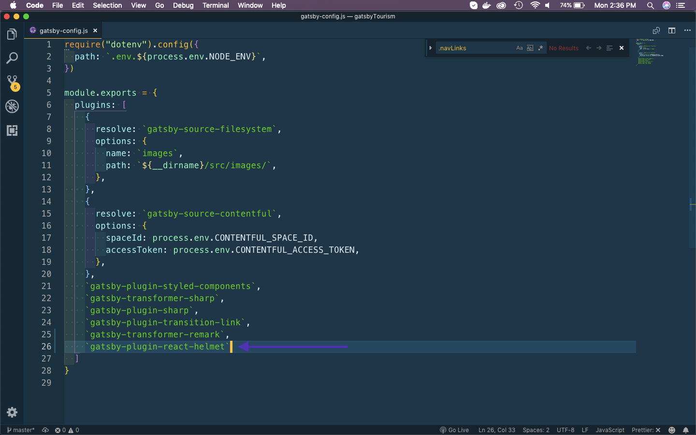
Task: Click the Prettier status item
Action: [646, 430]
